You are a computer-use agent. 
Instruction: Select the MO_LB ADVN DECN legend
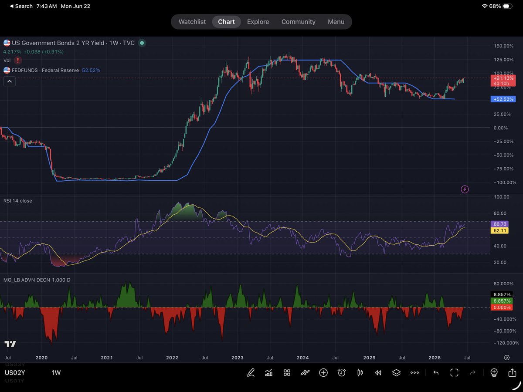pyautogui.click(x=37, y=280)
